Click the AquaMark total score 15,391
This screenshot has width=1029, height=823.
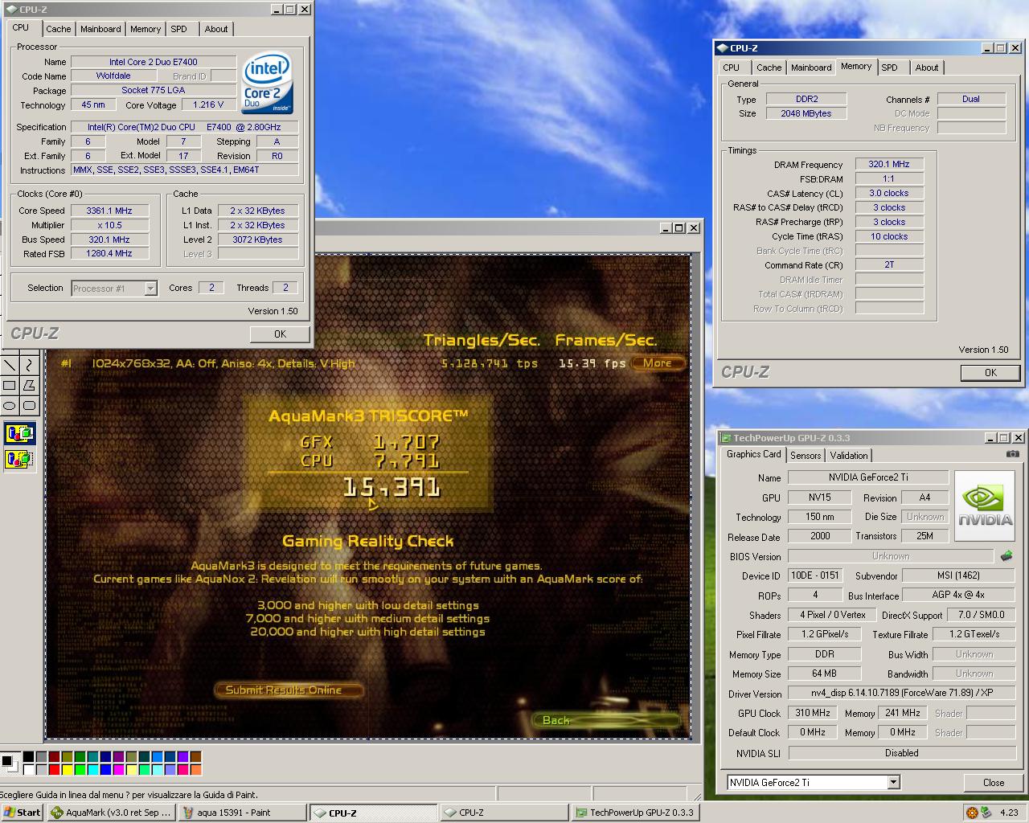(x=392, y=487)
